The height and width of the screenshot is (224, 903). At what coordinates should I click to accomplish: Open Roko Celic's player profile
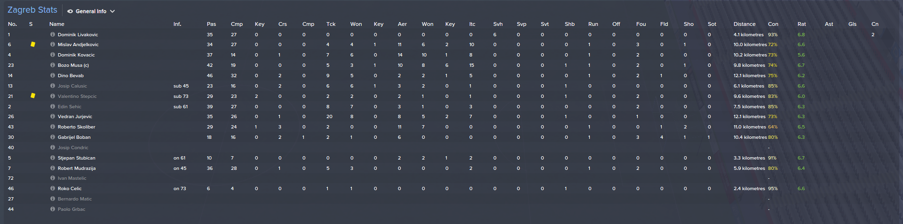(69, 189)
